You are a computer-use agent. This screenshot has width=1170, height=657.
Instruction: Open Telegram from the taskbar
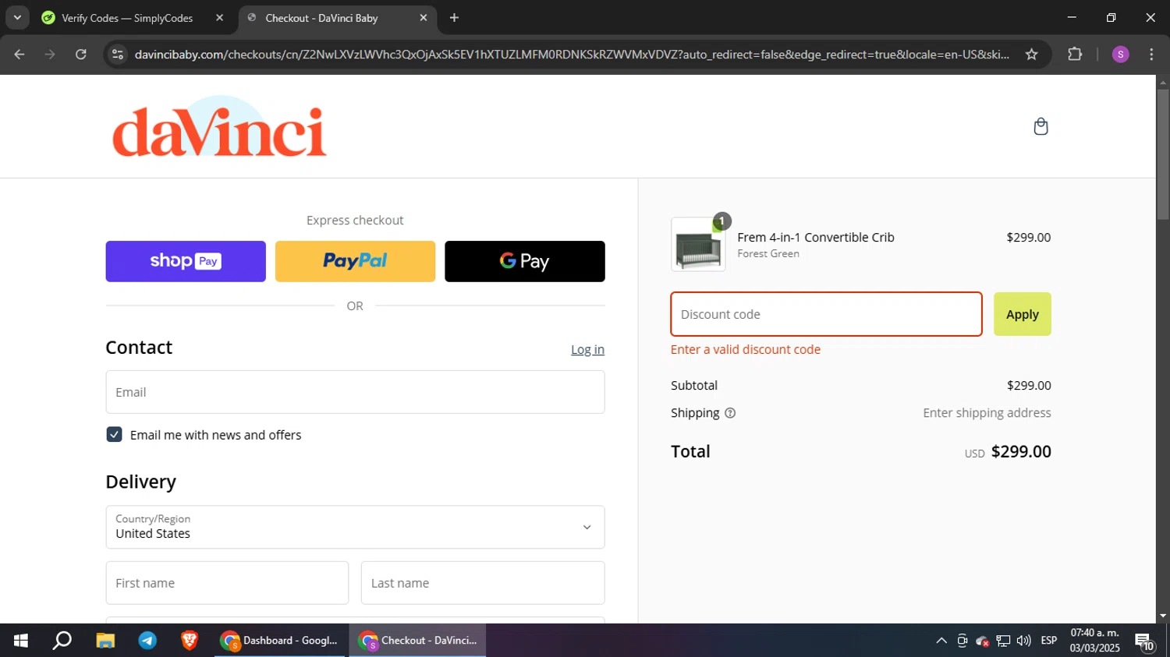point(147,641)
